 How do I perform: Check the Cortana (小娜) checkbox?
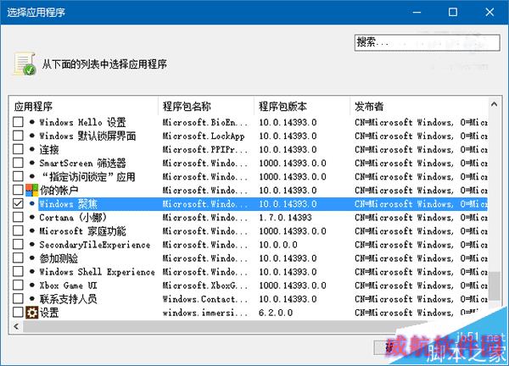click(18, 217)
